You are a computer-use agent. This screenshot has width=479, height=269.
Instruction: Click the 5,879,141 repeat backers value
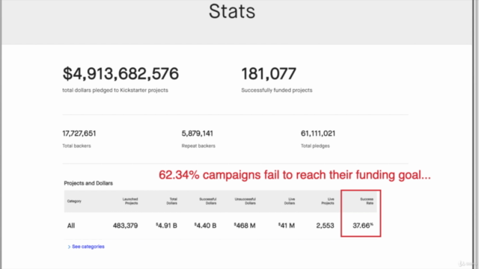[198, 133]
